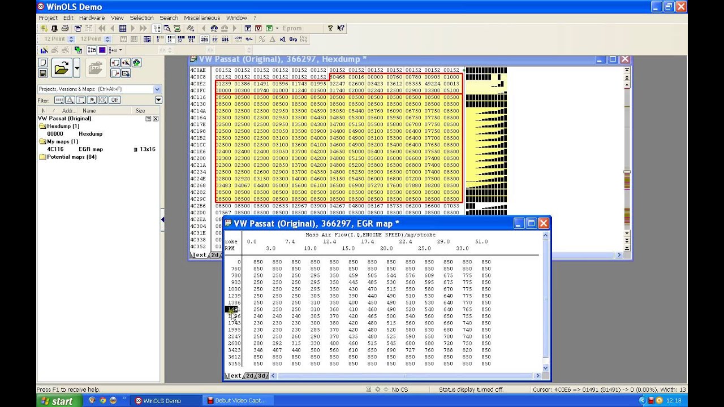Click horizontal scrollbar in EGR map window
724x407 pixels.
(406, 375)
